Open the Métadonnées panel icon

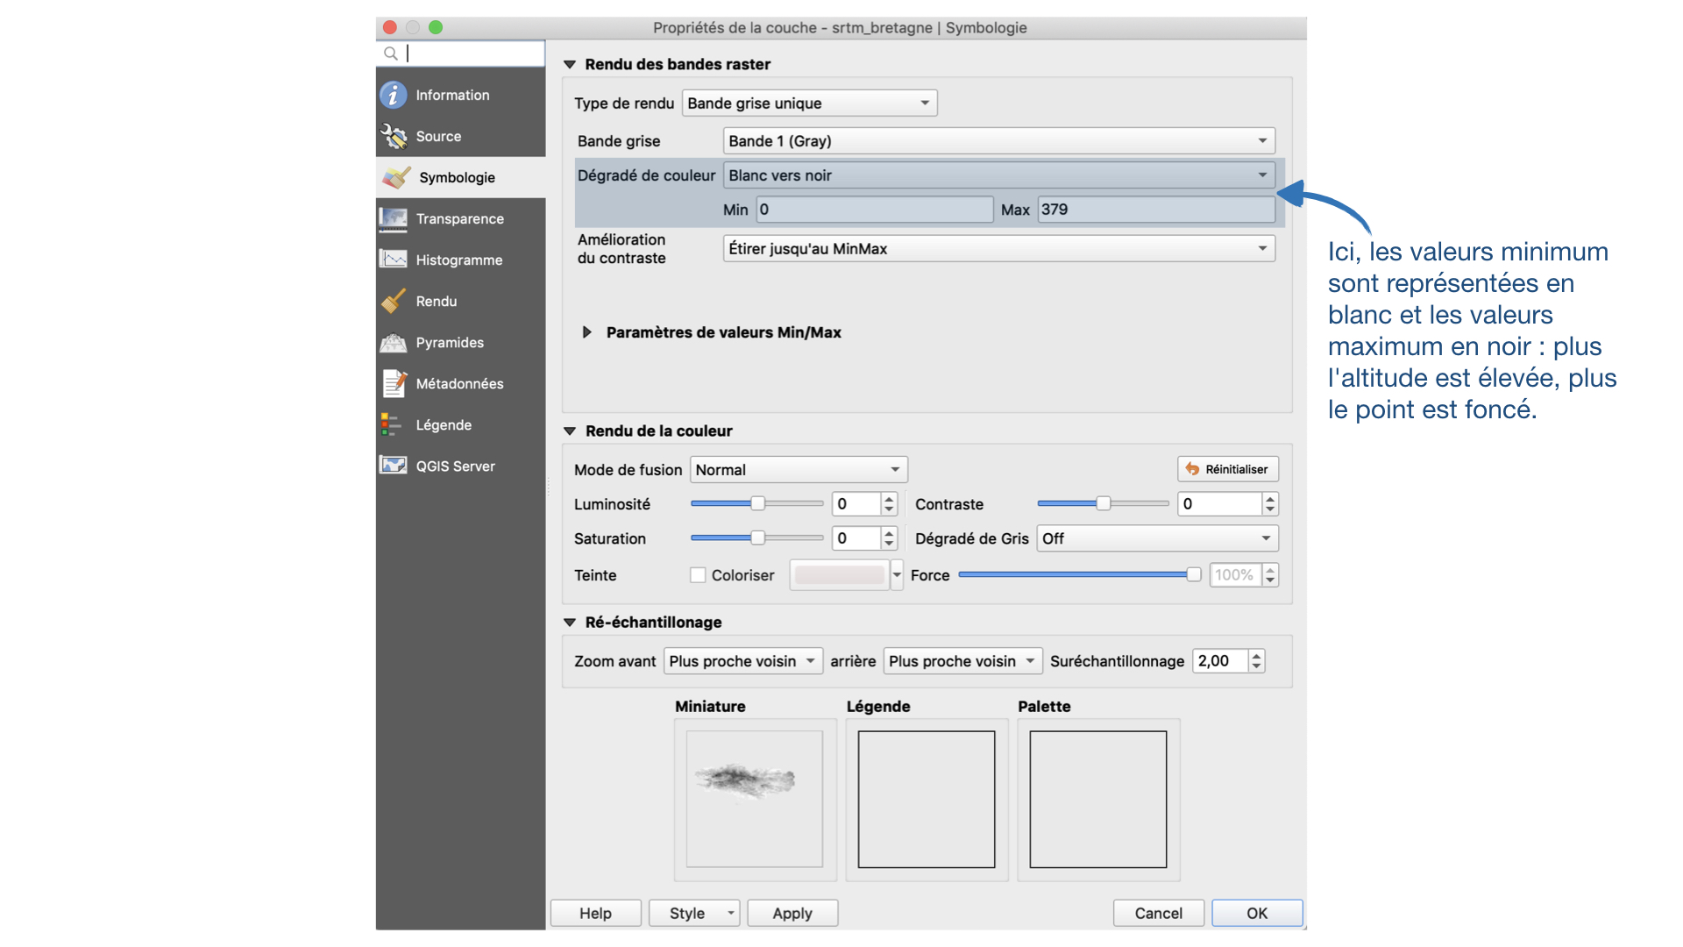tap(393, 383)
